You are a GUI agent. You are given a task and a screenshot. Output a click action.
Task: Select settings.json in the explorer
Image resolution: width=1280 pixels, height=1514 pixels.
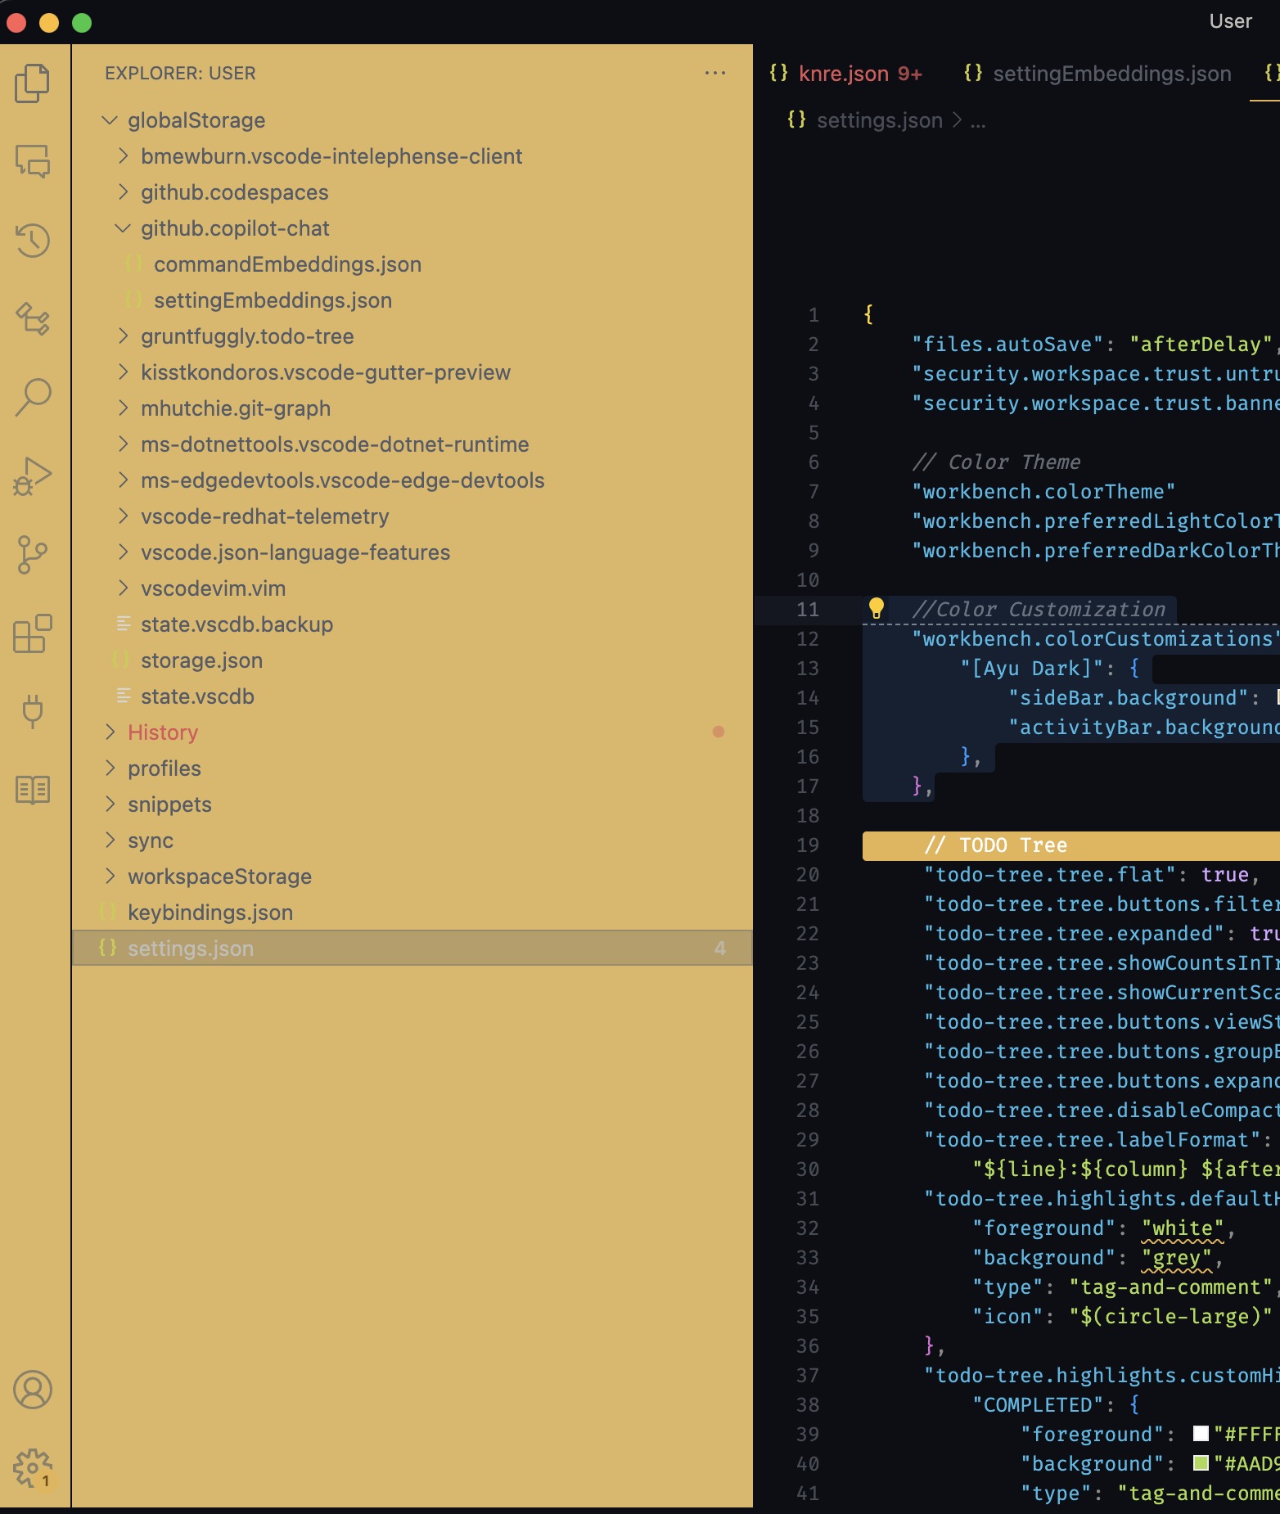412,949
